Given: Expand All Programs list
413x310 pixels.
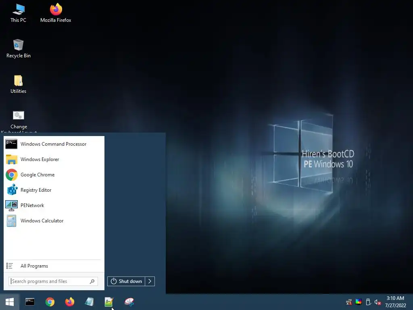Looking at the screenshot, I should click(54, 266).
